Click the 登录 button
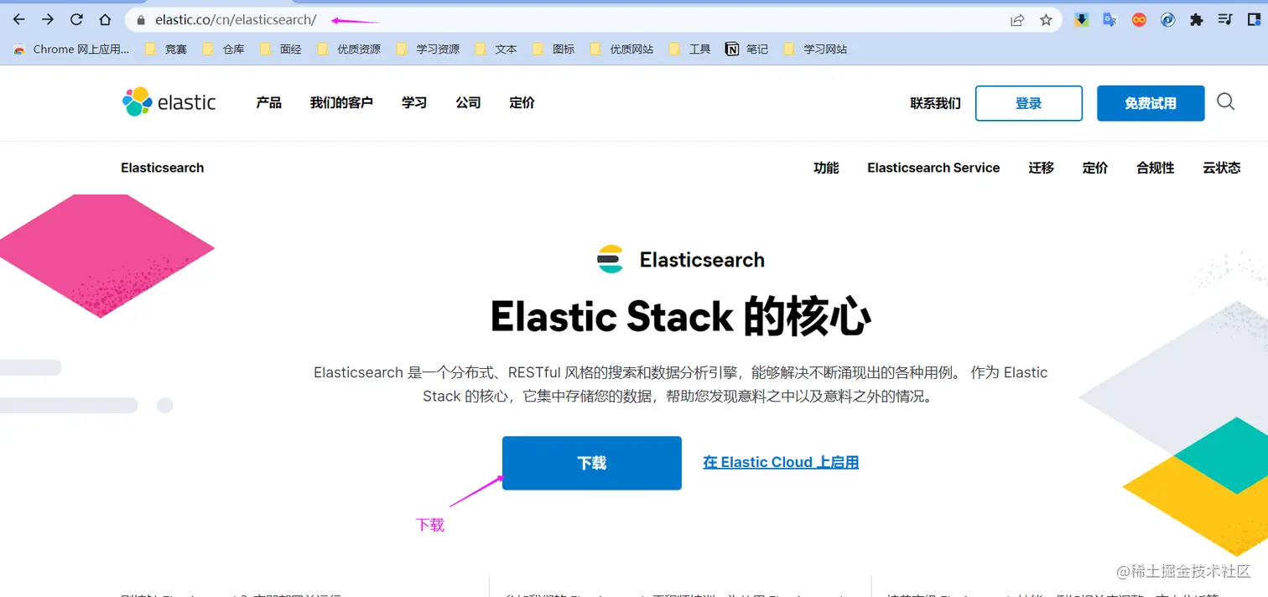This screenshot has height=597, width=1268. coord(1029,103)
